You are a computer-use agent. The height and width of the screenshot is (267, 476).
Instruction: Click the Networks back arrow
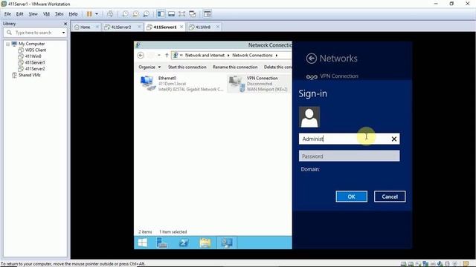coord(311,59)
